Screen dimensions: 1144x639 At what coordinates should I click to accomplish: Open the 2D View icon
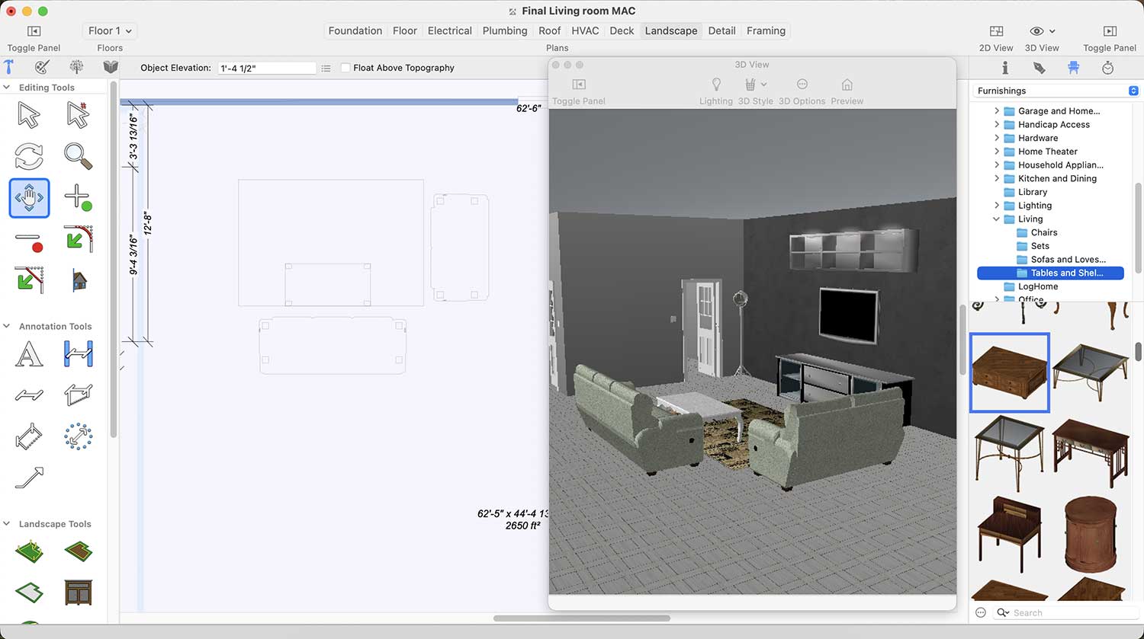pos(996,31)
